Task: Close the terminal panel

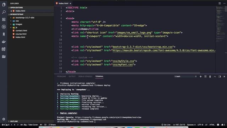Action: coord(225,76)
